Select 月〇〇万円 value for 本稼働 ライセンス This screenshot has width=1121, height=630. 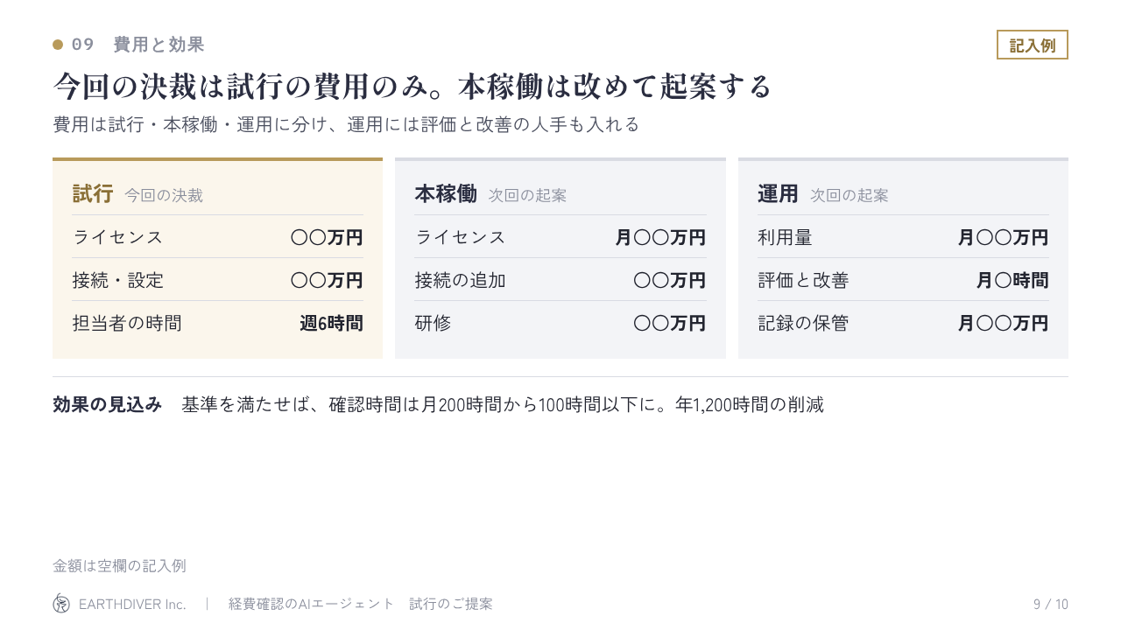click(x=660, y=237)
